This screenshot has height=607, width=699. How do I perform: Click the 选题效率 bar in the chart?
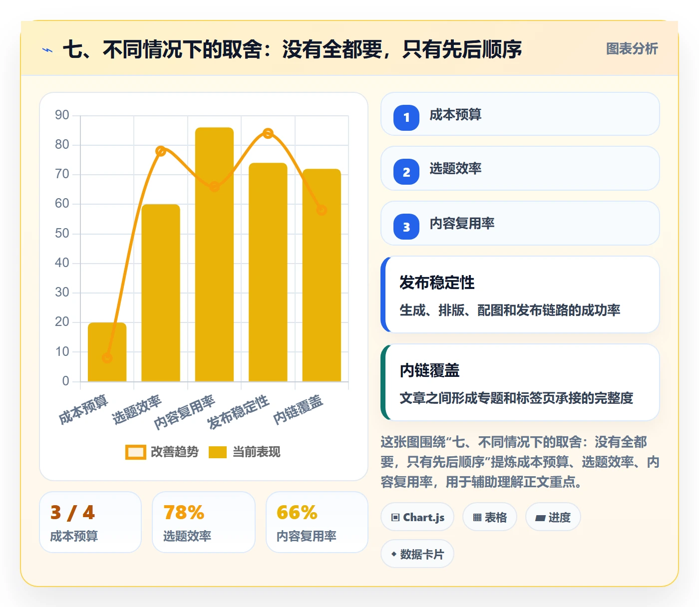161,293
